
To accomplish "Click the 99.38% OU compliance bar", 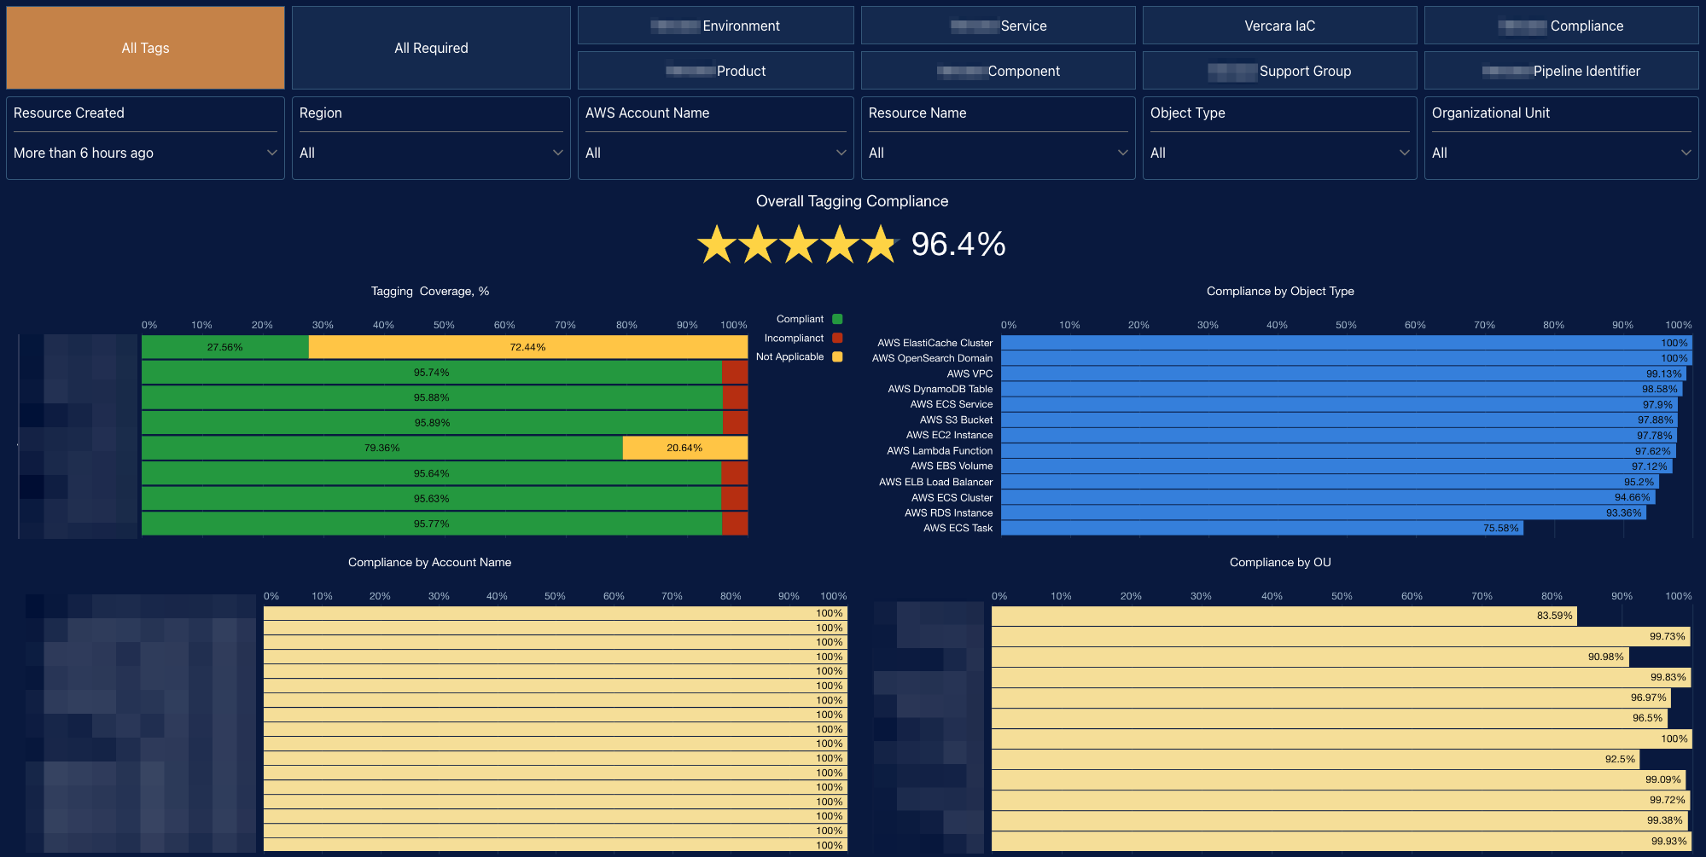I will (1340, 820).
